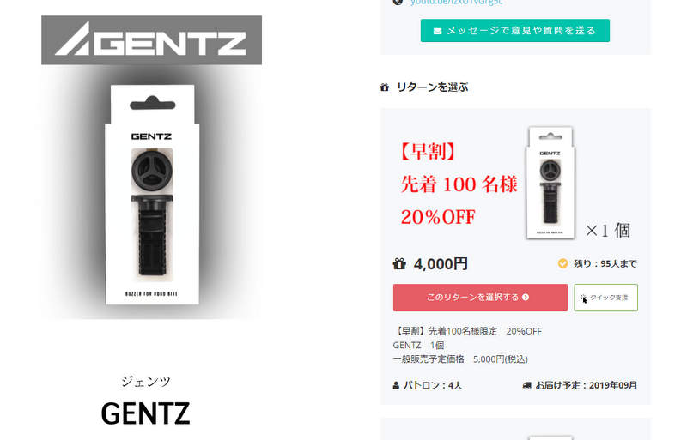Screen dimensions: 687x440
Task: Send a message via メッセージで意見や質問を送る
Action: point(514,31)
